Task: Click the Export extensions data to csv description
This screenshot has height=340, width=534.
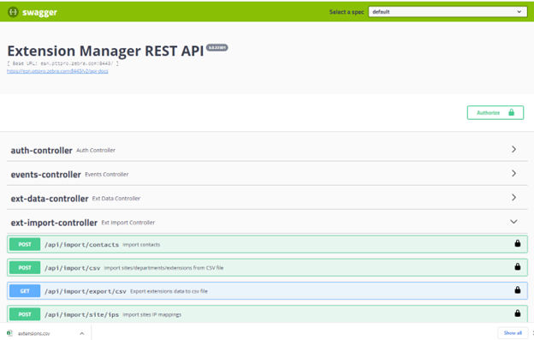Action: (169, 291)
